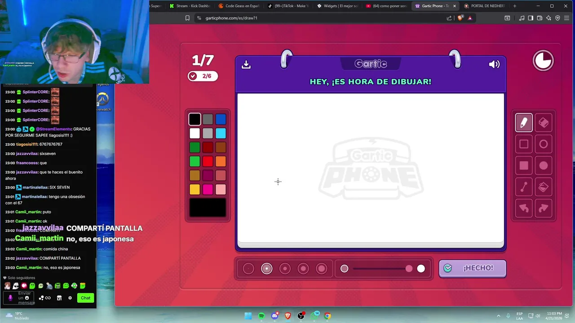The height and width of the screenshot is (323, 575).
Task: Adjust the opacity slider handle
Action: (409, 269)
